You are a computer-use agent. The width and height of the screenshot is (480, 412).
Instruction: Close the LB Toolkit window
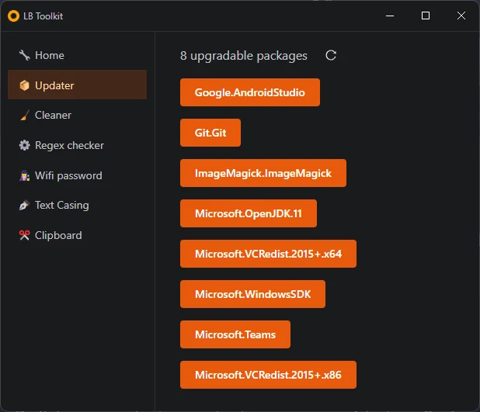[x=461, y=16]
